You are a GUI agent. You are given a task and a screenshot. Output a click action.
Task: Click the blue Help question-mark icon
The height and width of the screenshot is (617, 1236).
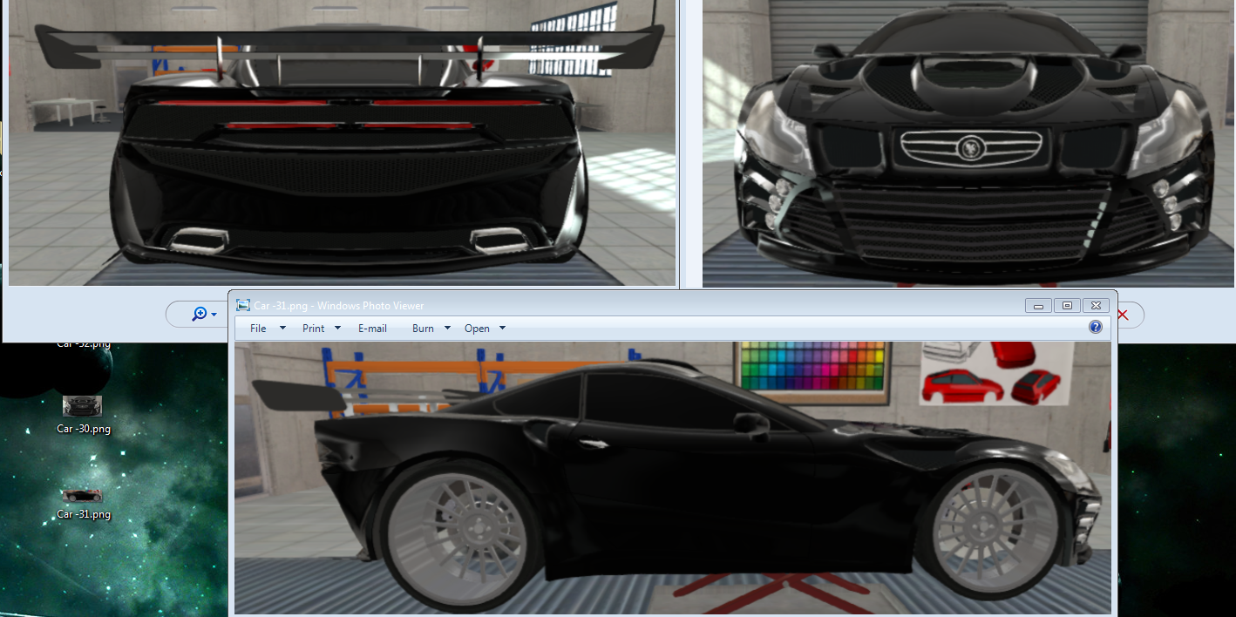tap(1096, 328)
